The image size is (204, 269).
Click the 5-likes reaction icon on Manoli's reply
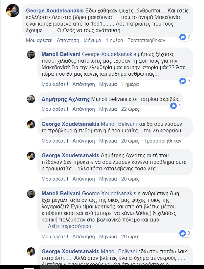(x=183, y=81)
